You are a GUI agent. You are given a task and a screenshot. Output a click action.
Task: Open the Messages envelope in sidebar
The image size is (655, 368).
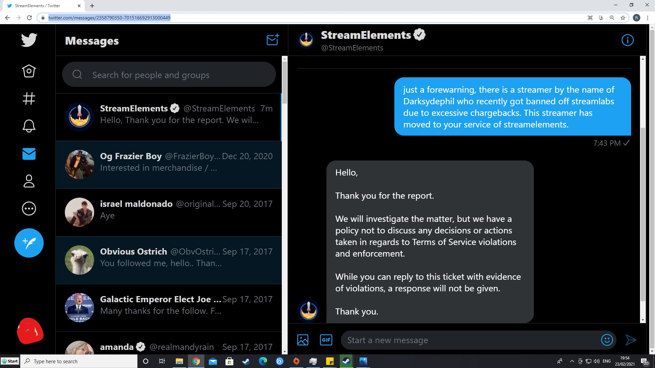pyautogui.click(x=29, y=154)
